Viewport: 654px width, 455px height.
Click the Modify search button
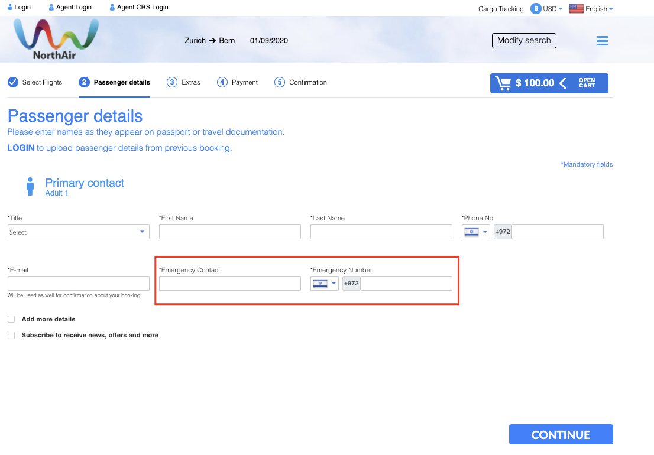click(524, 41)
